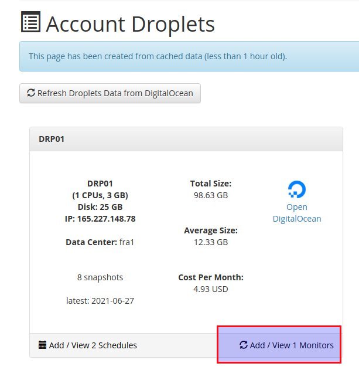359x370 pixels.
Task: Click the Account Droplets page heading
Action: [x=131, y=24]
